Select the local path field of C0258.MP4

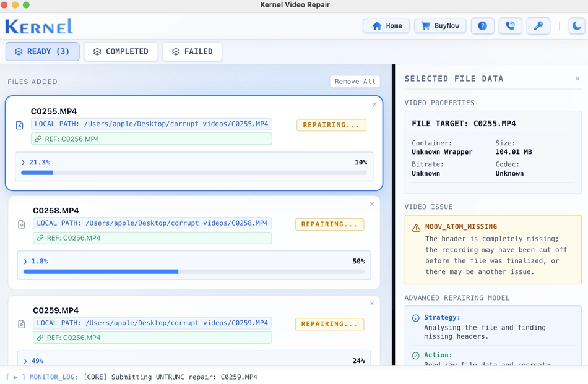(x=152, y=223)
